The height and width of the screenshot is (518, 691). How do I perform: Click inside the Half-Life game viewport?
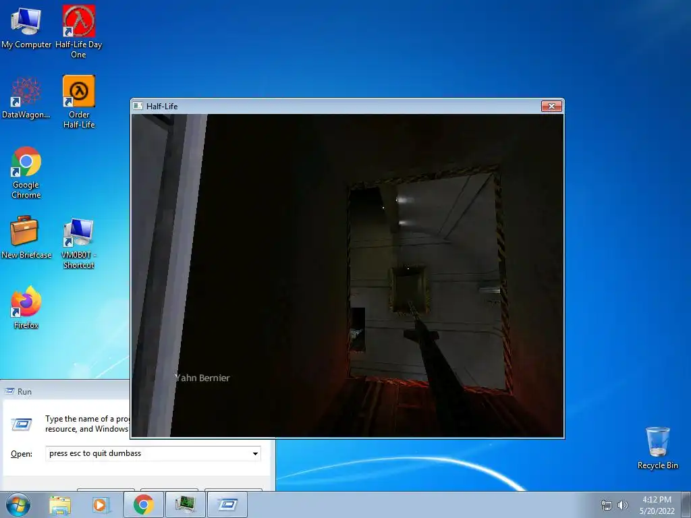348,276
